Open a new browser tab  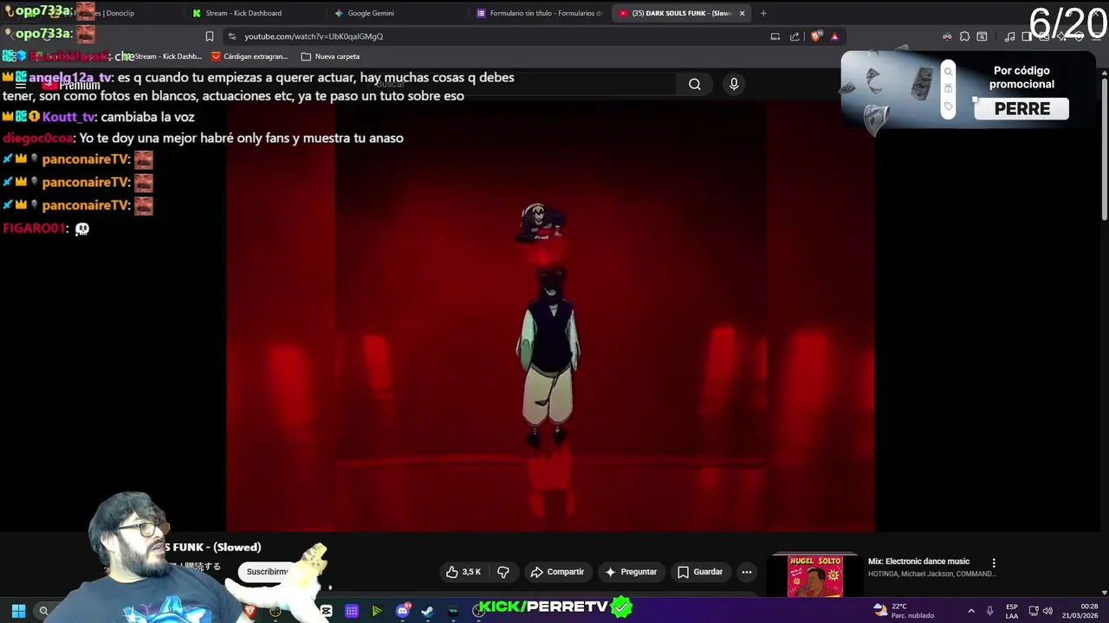point(763,13)
